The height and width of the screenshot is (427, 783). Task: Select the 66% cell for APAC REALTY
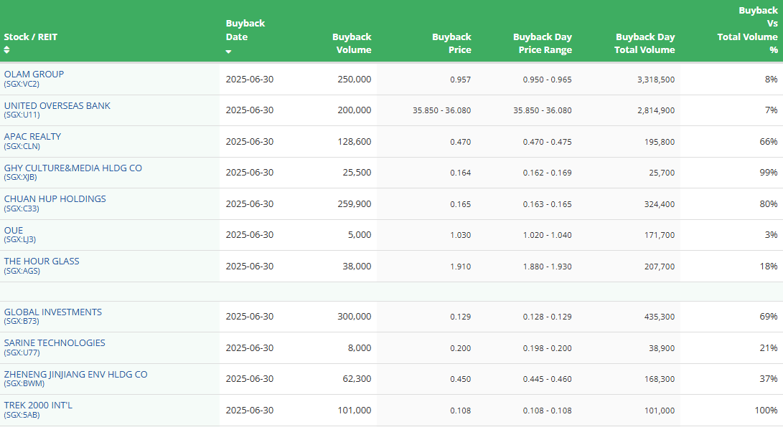coord(769,142)
